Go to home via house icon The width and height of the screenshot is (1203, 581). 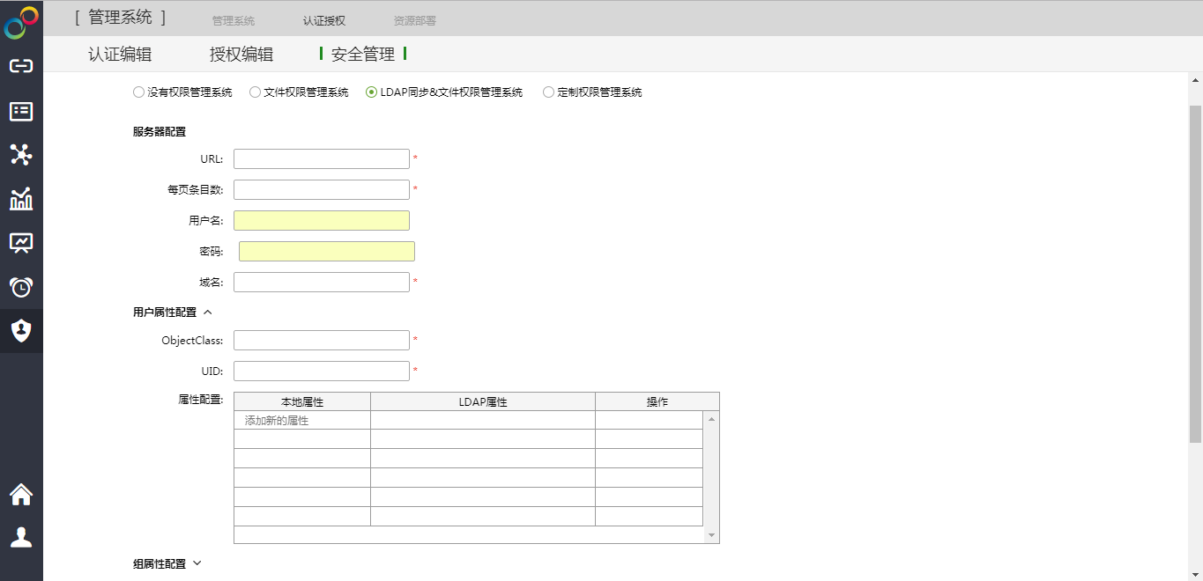pos(21,495)
